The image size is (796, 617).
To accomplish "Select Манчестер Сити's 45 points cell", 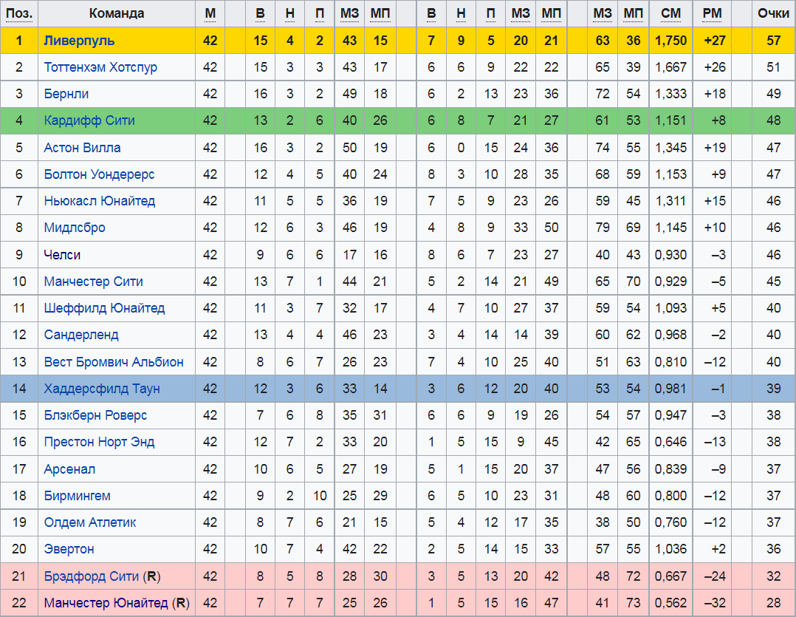I will coord(774,282).
